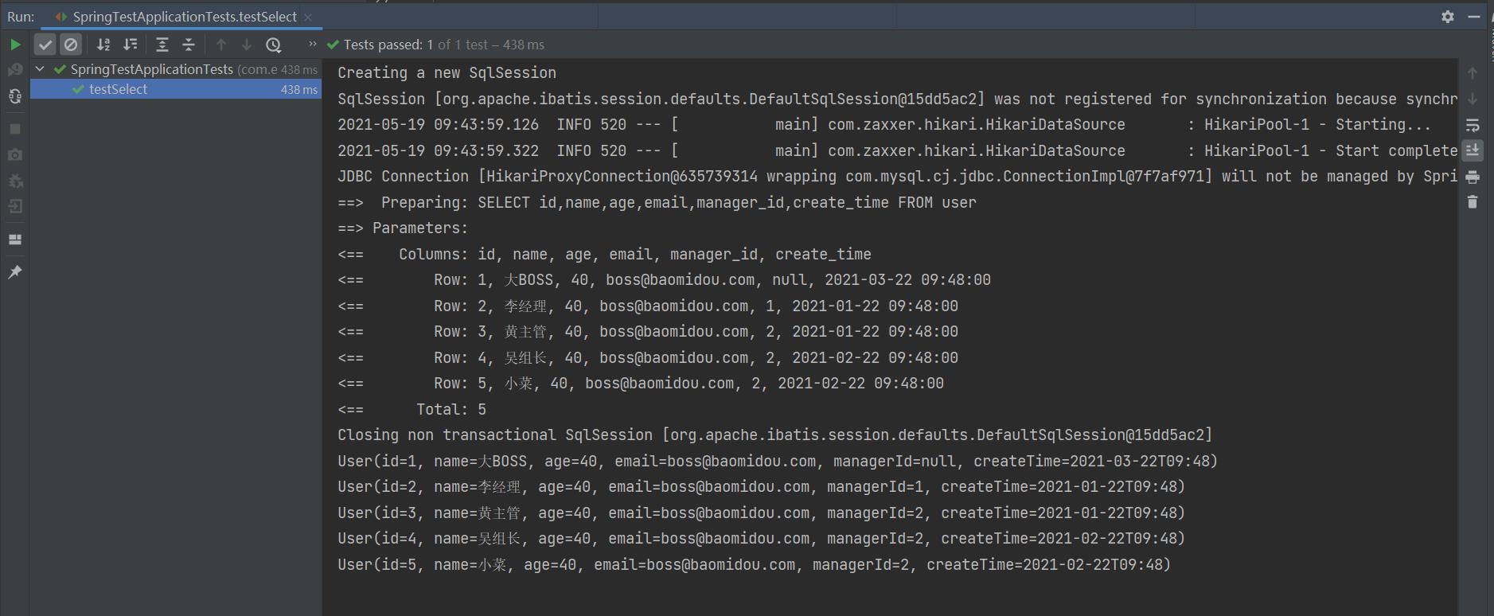Click the 'User(id=1, name=大BOSS' output line
The width and height of the screenshot is (1494, 616).
pyautogui.click(x=778, y=462)
